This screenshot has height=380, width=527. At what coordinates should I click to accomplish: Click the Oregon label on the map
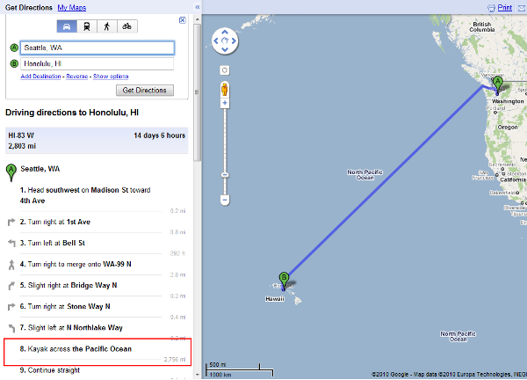[x=508, y=128]
